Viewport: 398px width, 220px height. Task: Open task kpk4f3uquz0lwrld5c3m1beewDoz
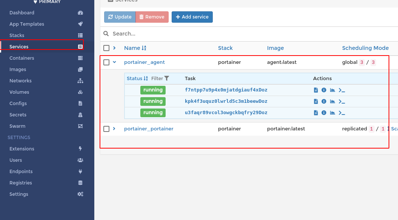(x=226, y=101)
